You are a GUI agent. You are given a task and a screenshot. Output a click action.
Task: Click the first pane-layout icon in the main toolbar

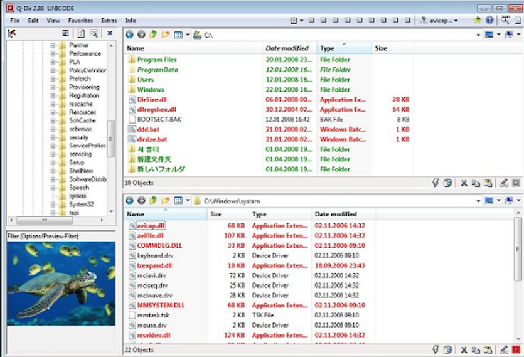[x=294, y=20]
